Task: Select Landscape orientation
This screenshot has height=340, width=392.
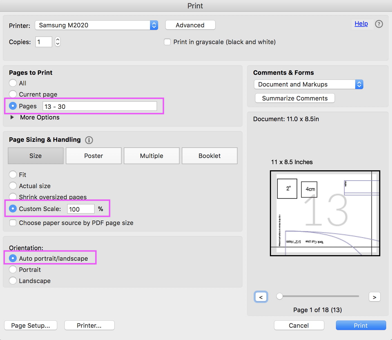Action: [x=13, y=281]
